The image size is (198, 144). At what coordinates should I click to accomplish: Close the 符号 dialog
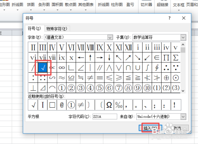point(184,18)
